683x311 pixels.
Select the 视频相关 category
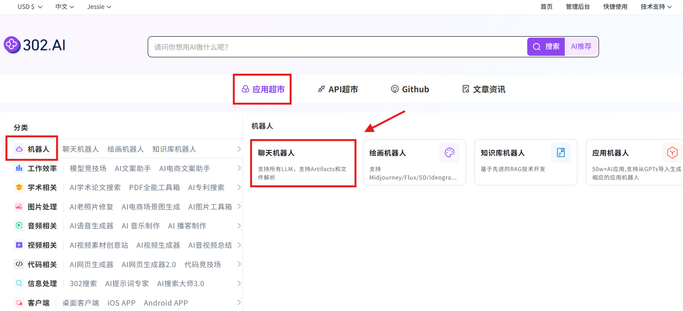point(42,245)
